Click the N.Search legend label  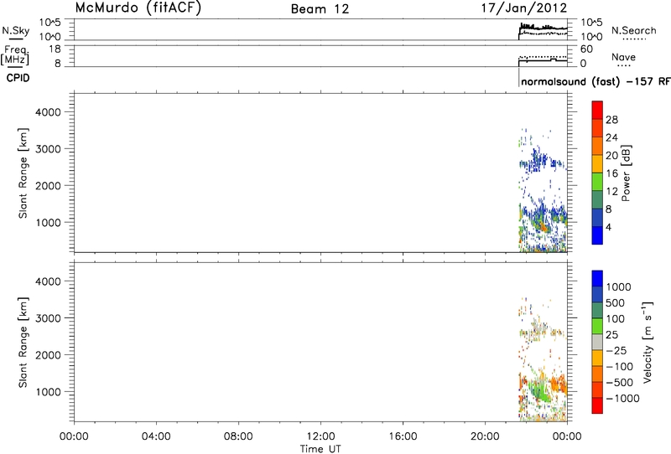[634, 30]
